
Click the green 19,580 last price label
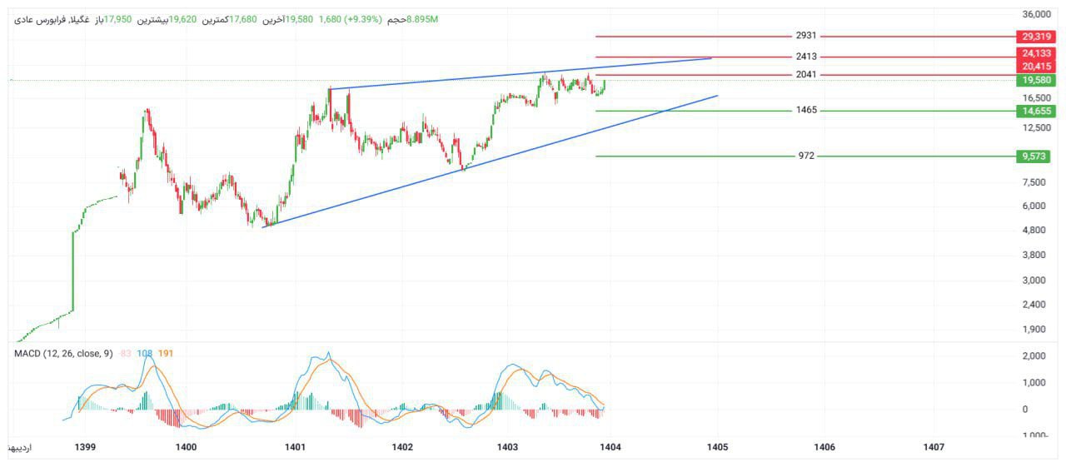[1035, 80]
